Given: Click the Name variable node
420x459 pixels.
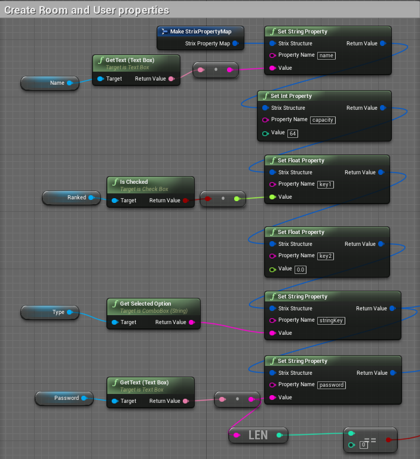Looking at the screenshot, I should [50, 83].
